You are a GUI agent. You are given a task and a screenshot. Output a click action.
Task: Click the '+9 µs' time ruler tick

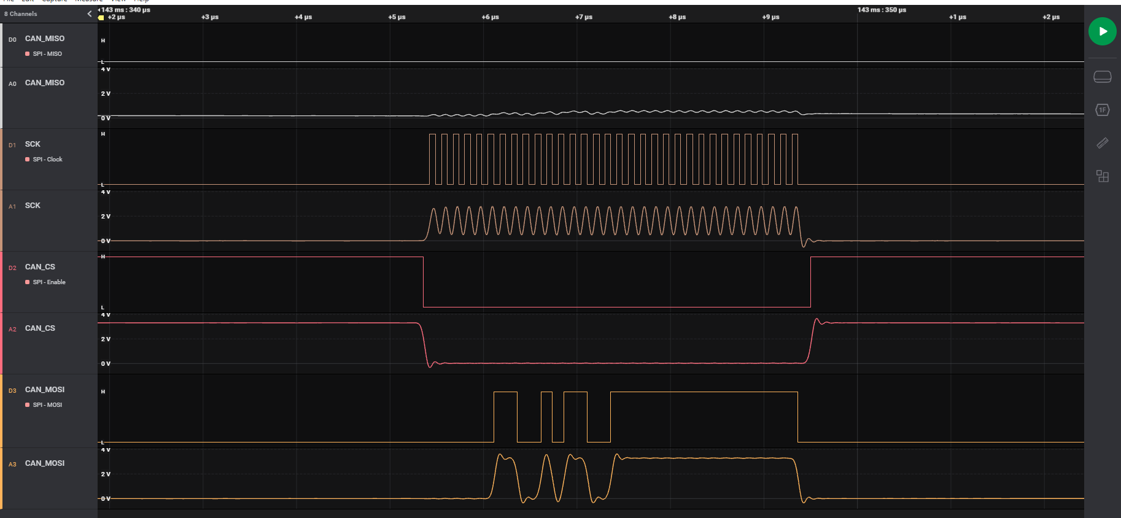click(770, 17)
